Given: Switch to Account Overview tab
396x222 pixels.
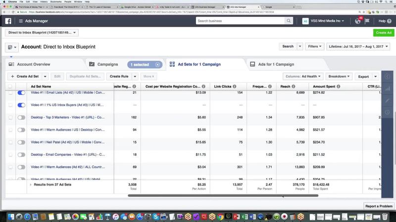Looking at the screenshot, I should (x=34, y=64).
